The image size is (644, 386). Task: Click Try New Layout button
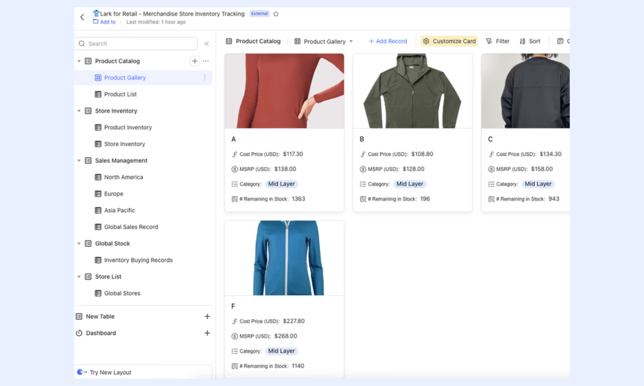pos(143,372)
